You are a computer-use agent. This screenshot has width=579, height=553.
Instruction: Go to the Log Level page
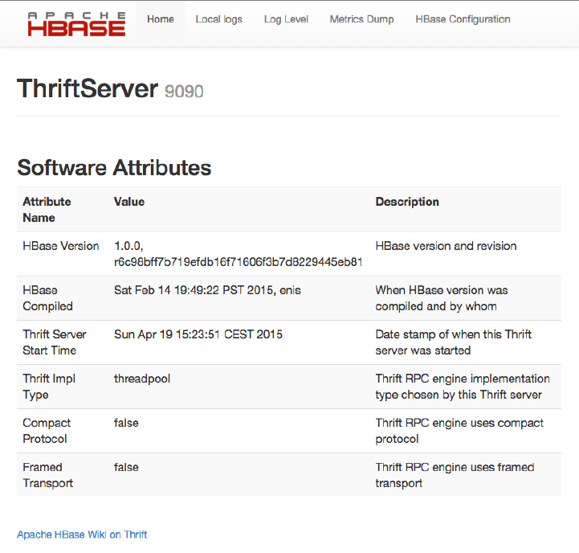[286, 19]
